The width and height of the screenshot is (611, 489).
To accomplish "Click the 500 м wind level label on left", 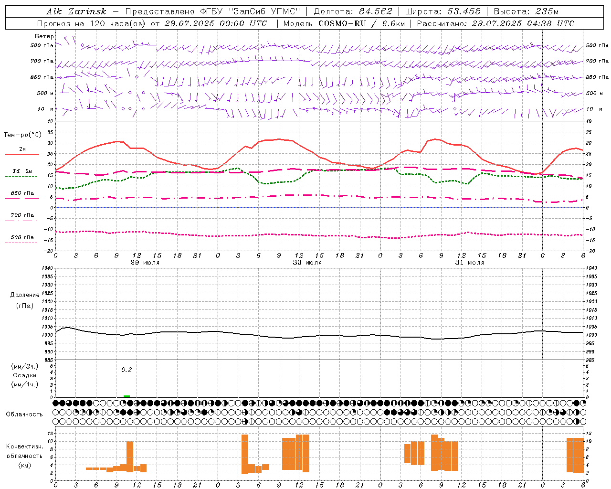I will click(46, 93).
